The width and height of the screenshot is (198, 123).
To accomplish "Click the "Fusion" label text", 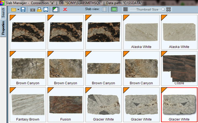I will [66, 119].
